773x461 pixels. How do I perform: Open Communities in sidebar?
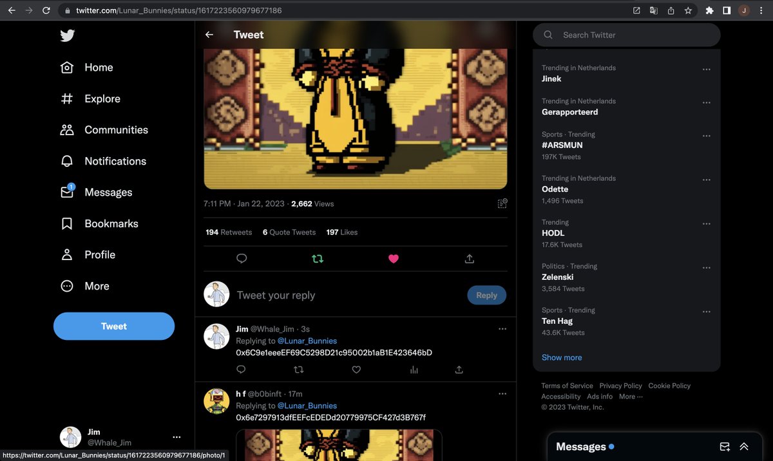(104, 130)
